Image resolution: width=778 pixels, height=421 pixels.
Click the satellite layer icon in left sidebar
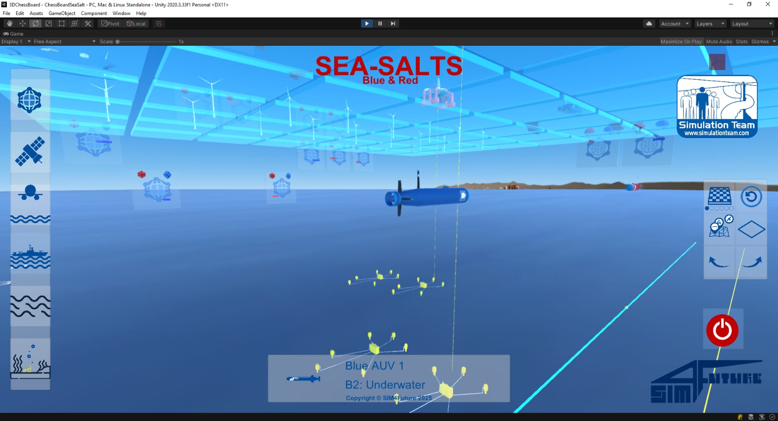[x=30, y=151]
